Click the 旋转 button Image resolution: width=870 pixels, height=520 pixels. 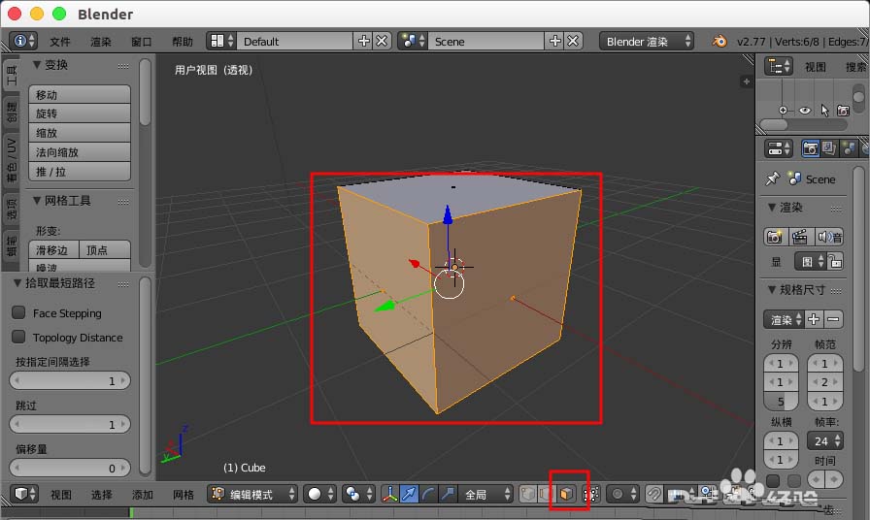80,114
